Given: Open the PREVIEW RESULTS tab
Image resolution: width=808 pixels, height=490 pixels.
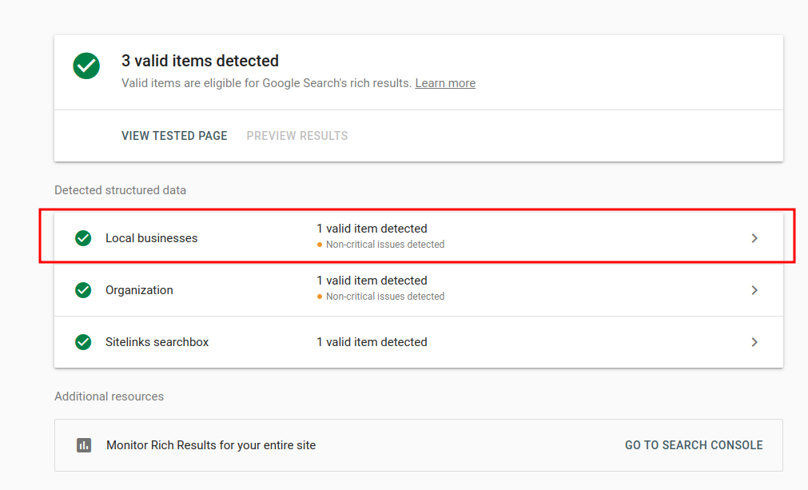Looking at the screenshot, I should (x=297, y=136).
